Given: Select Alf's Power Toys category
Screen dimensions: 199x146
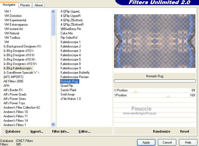Looking at the screenshot, I should point(14,103).
